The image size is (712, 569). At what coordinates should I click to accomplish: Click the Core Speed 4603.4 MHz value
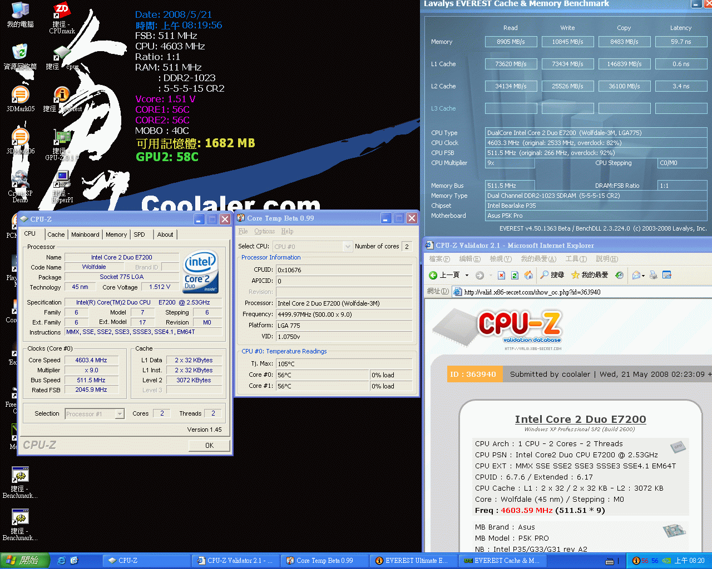point(91,360)
